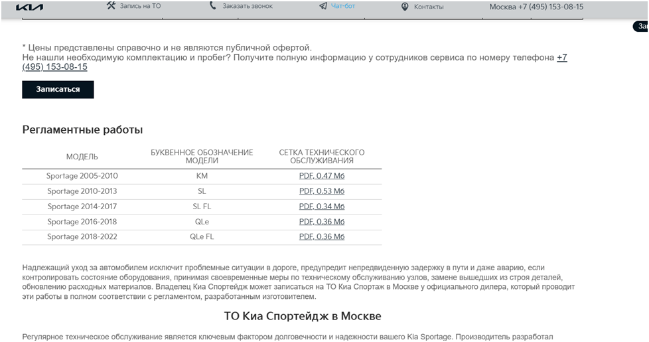Screen dimensions: 649x342
Task: Click the SL FL model designation cell
Action: click(202, 207)
